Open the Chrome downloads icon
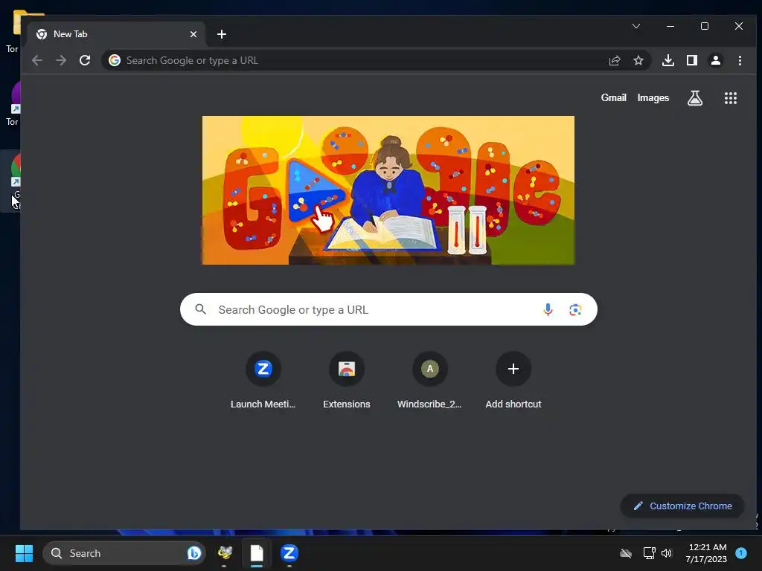762x571 pixels. (668, 60)
